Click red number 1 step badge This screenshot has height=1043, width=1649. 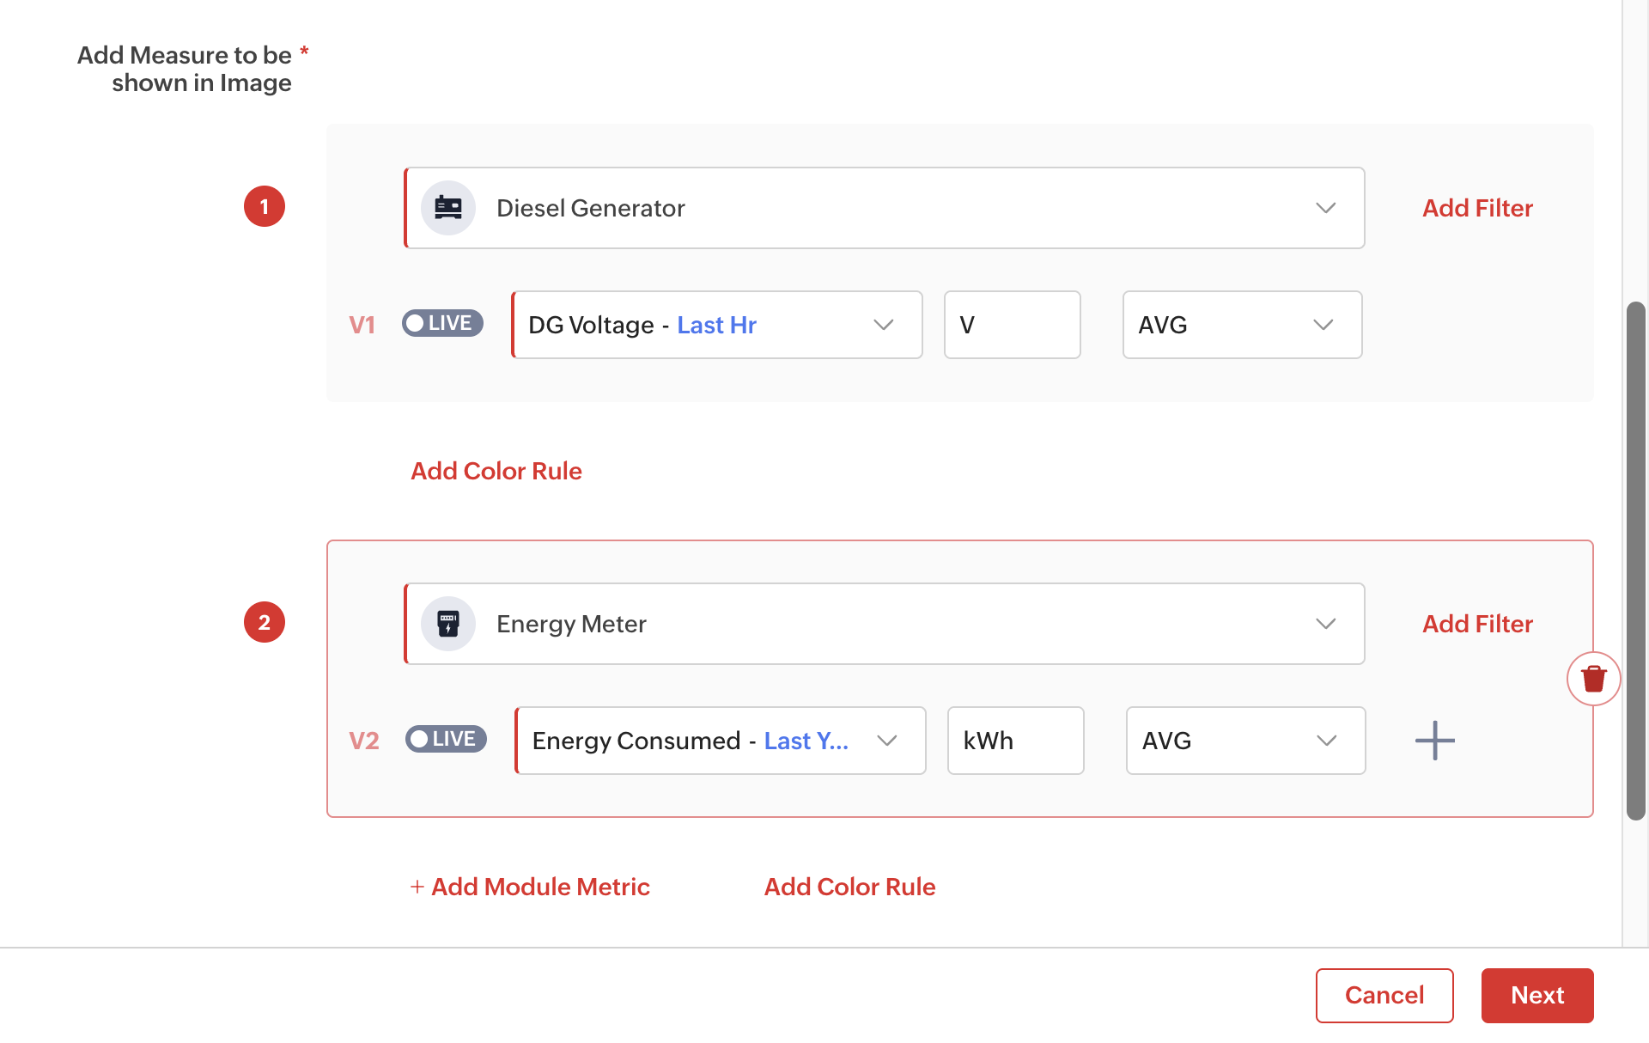coord(265,207)
